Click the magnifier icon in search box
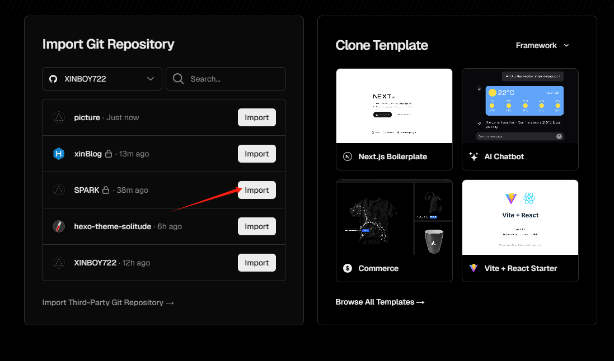Viewport: 614px width, 361px height. 178,79
